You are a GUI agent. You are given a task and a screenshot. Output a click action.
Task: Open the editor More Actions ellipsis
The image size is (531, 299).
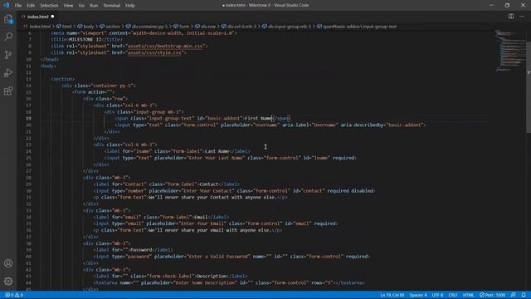522,17
